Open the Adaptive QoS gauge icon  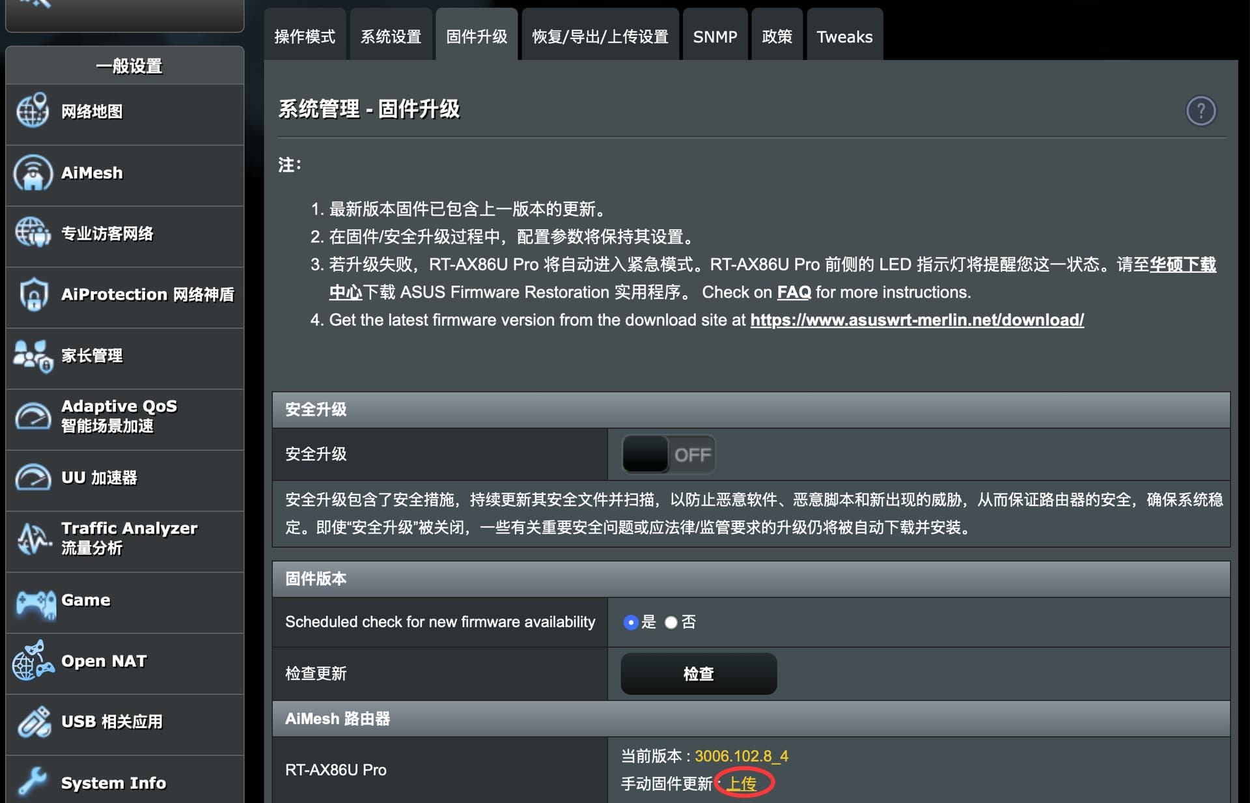tap(33, 416)
